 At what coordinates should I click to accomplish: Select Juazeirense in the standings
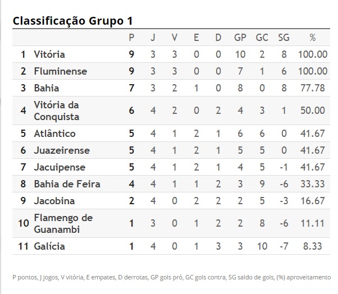click(61, 150)
